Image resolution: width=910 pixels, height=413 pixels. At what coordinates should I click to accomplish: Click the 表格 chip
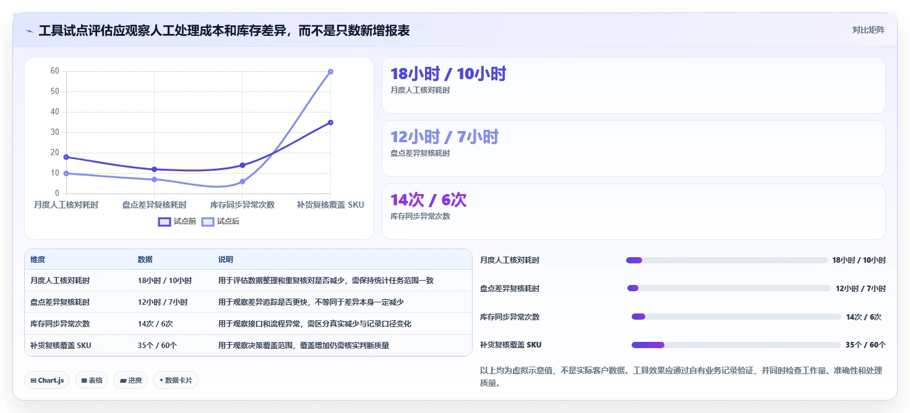pos(92,380)
